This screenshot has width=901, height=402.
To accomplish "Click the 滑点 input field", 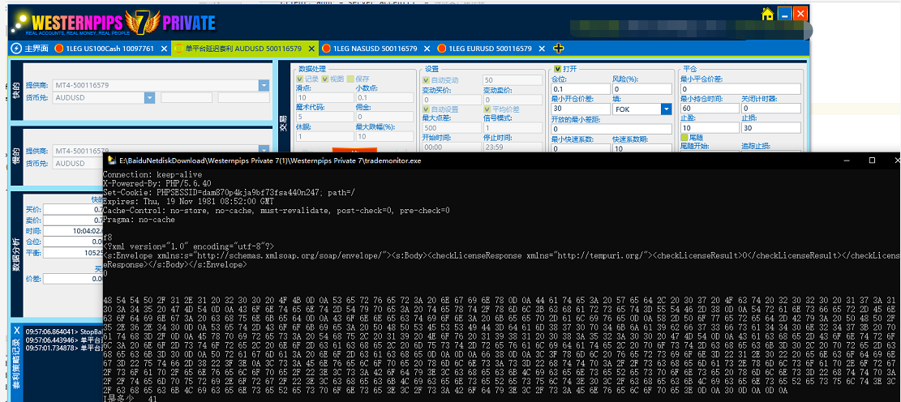I will click(x=324, y=97).
